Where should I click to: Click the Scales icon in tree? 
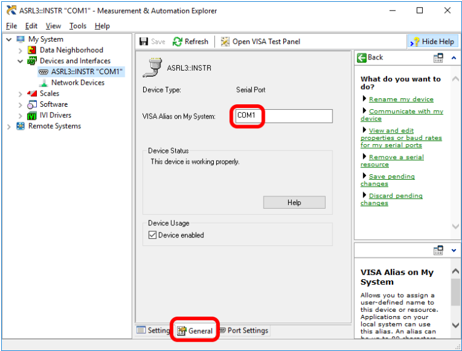(x=33, y=94)
